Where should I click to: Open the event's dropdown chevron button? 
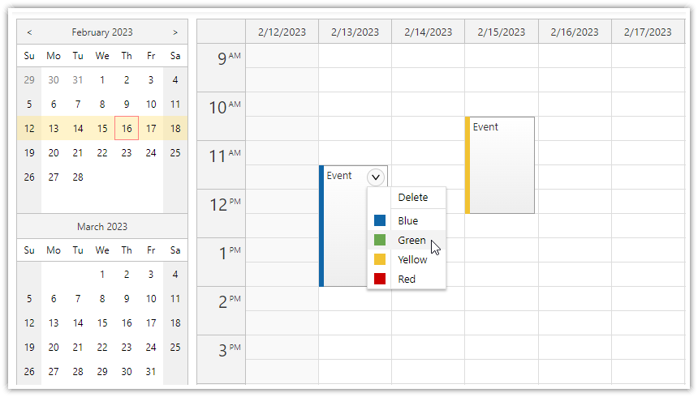(376, 177)
